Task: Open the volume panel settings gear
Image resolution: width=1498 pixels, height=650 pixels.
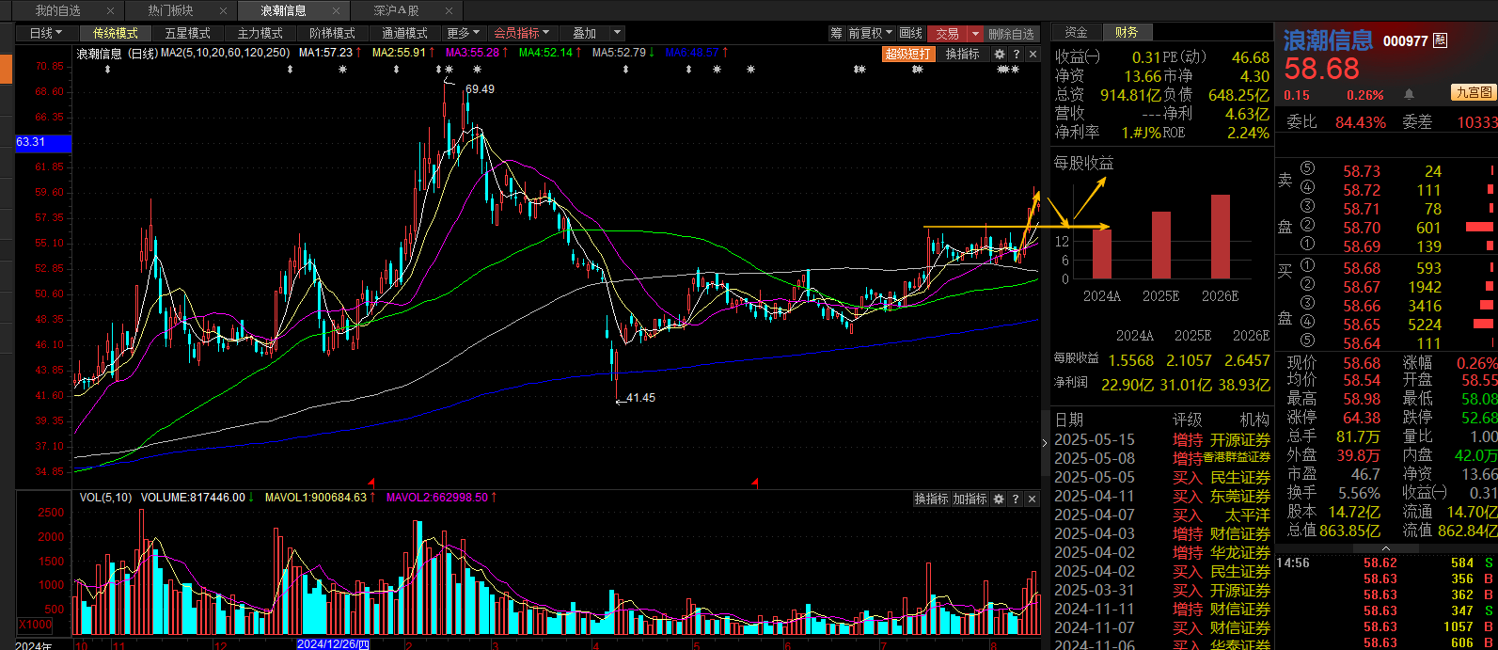Action: pyautogui.click(x=1000, y=499)
